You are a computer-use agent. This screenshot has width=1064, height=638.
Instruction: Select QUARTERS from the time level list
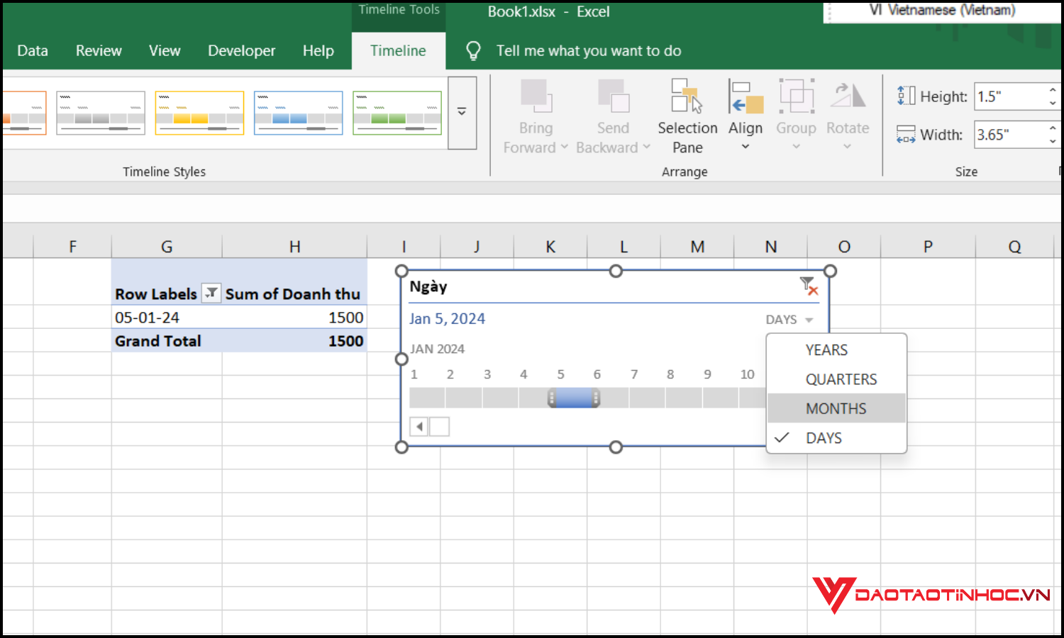pyautogui.click(x=841, y=379)
